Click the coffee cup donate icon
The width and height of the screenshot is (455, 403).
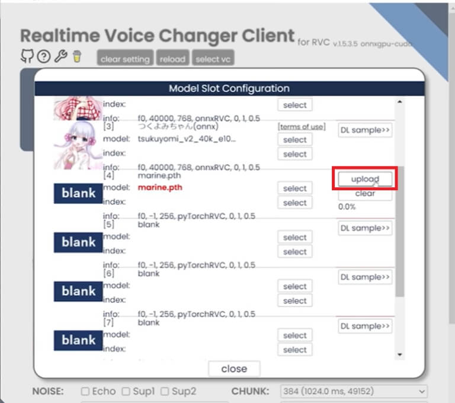(77, 56)
